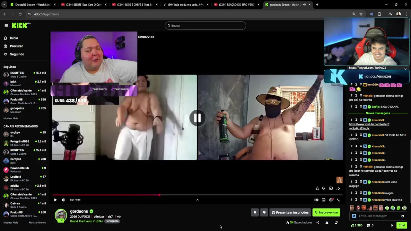Open flowsportclub Podcasts channel
The width and height of the screenshot is (411, 231).
[25, 170]
